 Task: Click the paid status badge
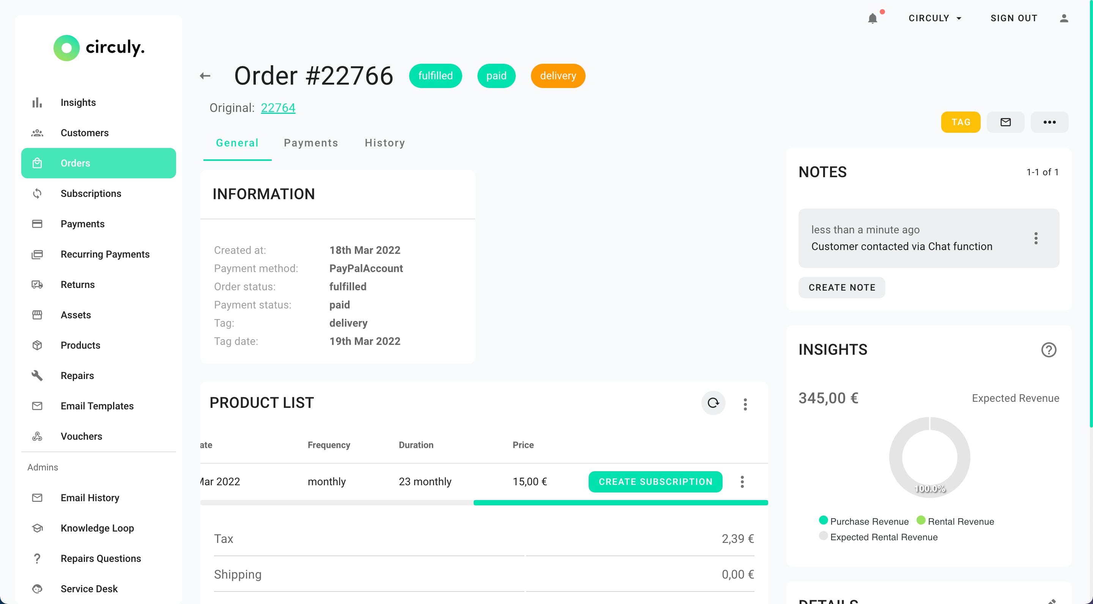coord(496,76)
